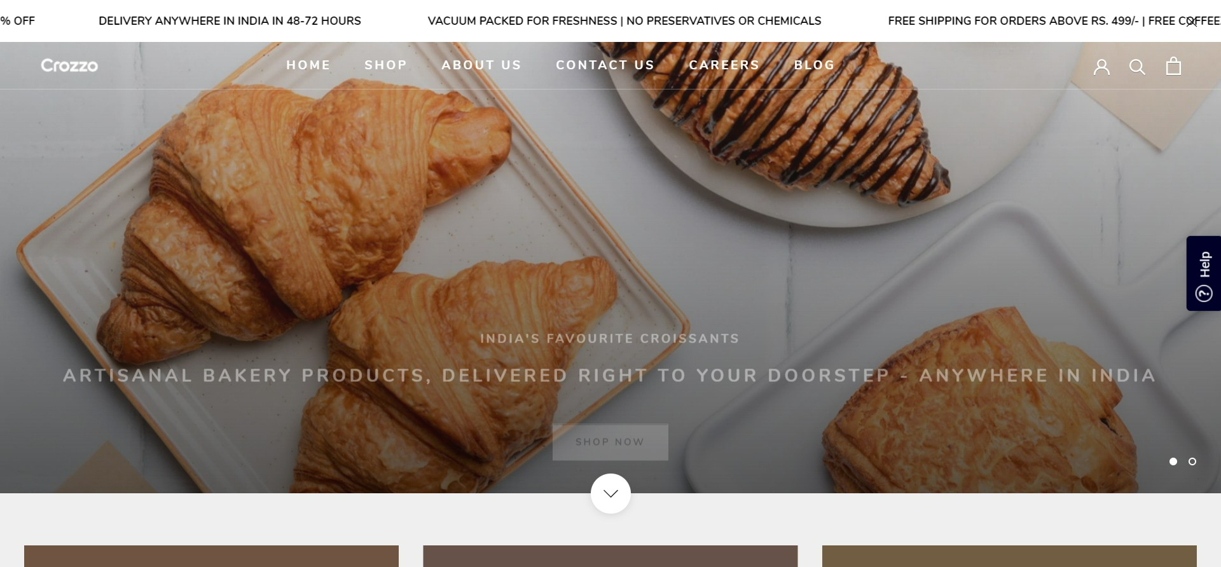This screenshot has width=1221, height=567.
Task: Open the Help widget
Action: [x=1204, y=273]
